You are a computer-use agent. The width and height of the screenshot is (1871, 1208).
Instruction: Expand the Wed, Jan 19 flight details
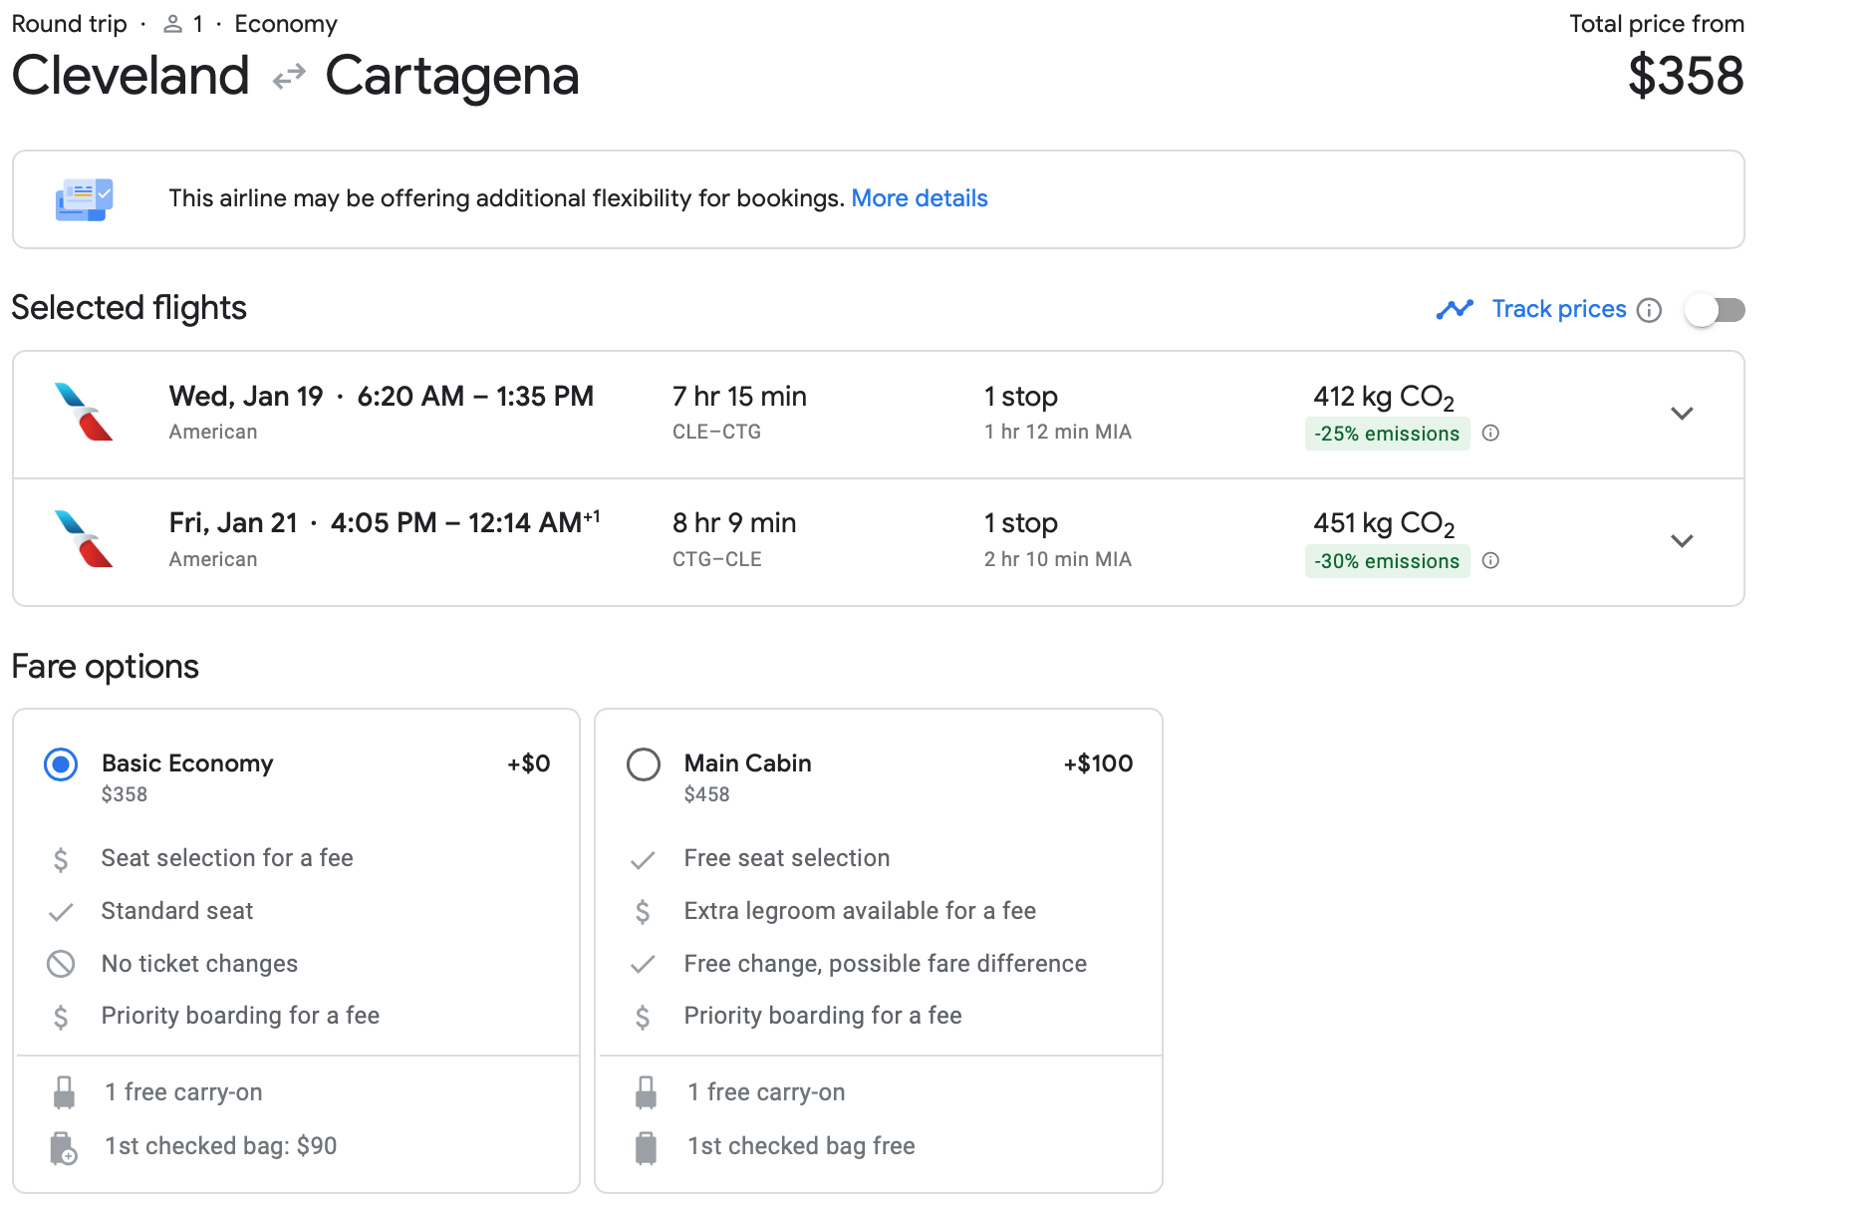(1682, 414)
